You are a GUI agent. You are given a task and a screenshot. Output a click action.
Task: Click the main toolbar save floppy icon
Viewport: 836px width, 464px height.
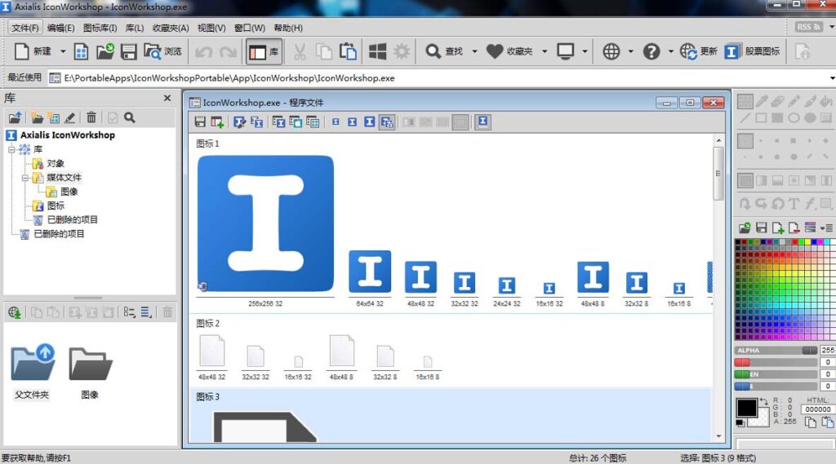128,51
